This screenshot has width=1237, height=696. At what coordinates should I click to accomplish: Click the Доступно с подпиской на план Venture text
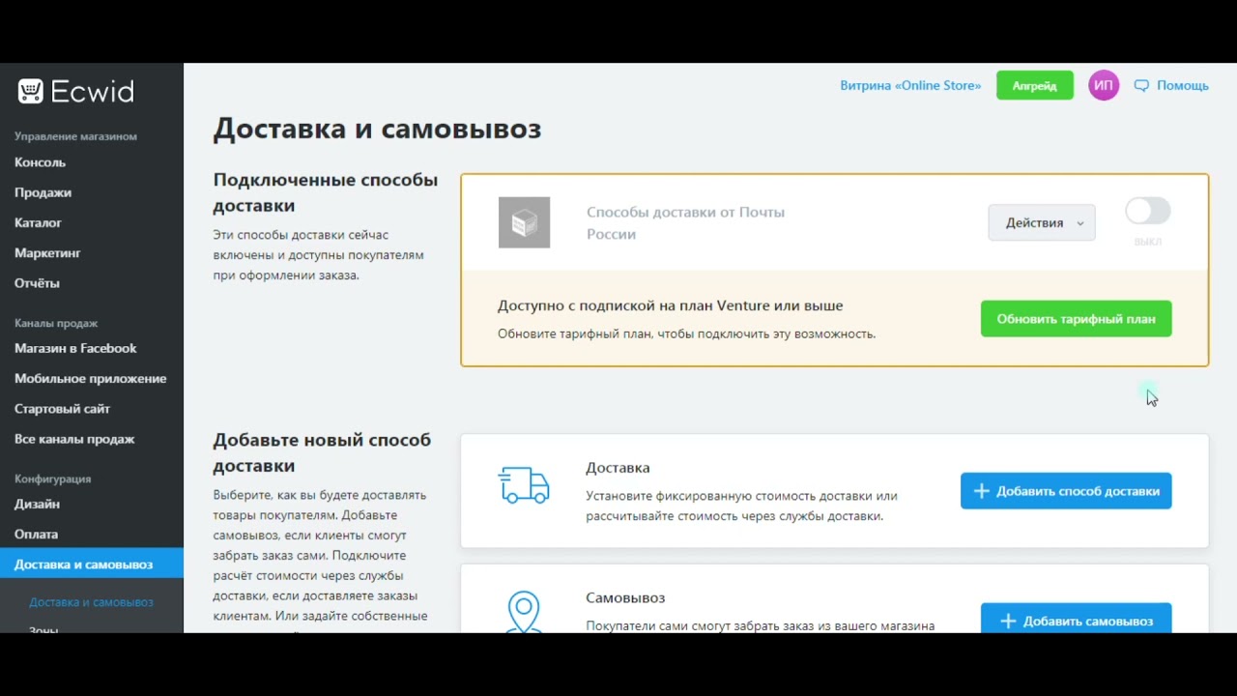tap(670, 305)
